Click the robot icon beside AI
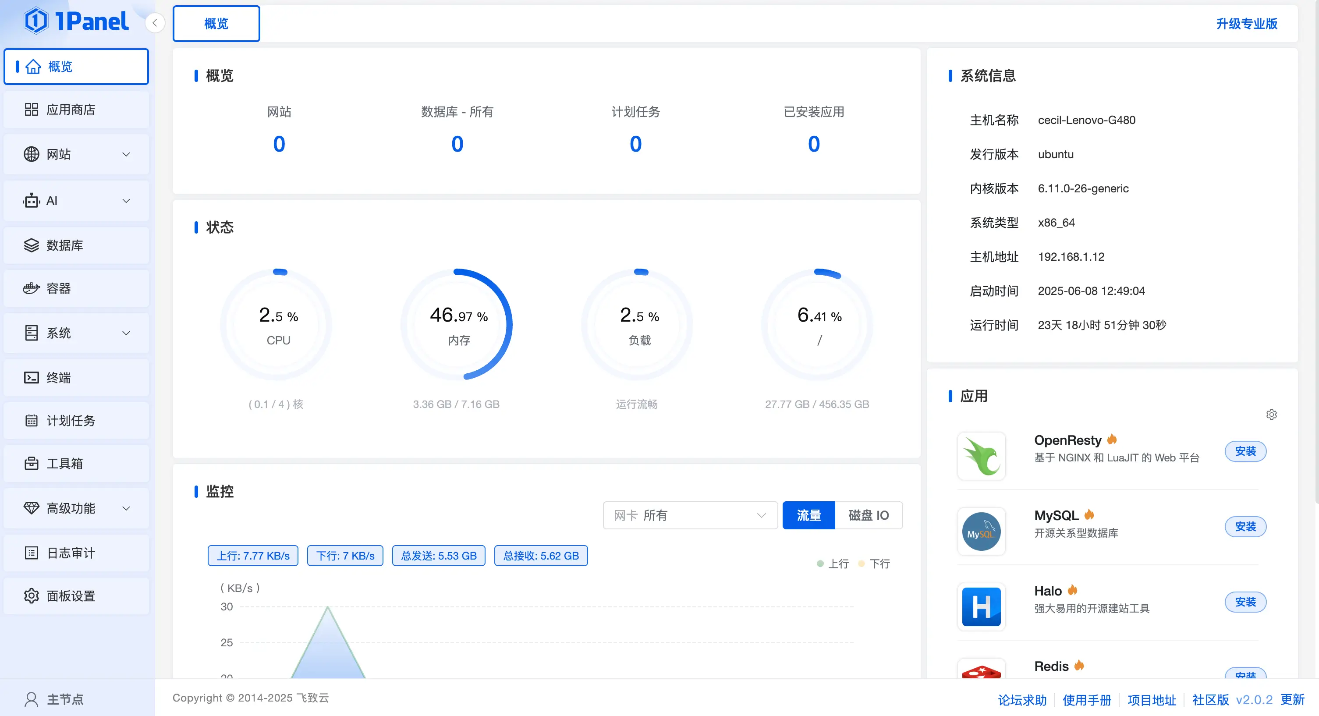Screen dimensions: 1319x716 [31, 201]
